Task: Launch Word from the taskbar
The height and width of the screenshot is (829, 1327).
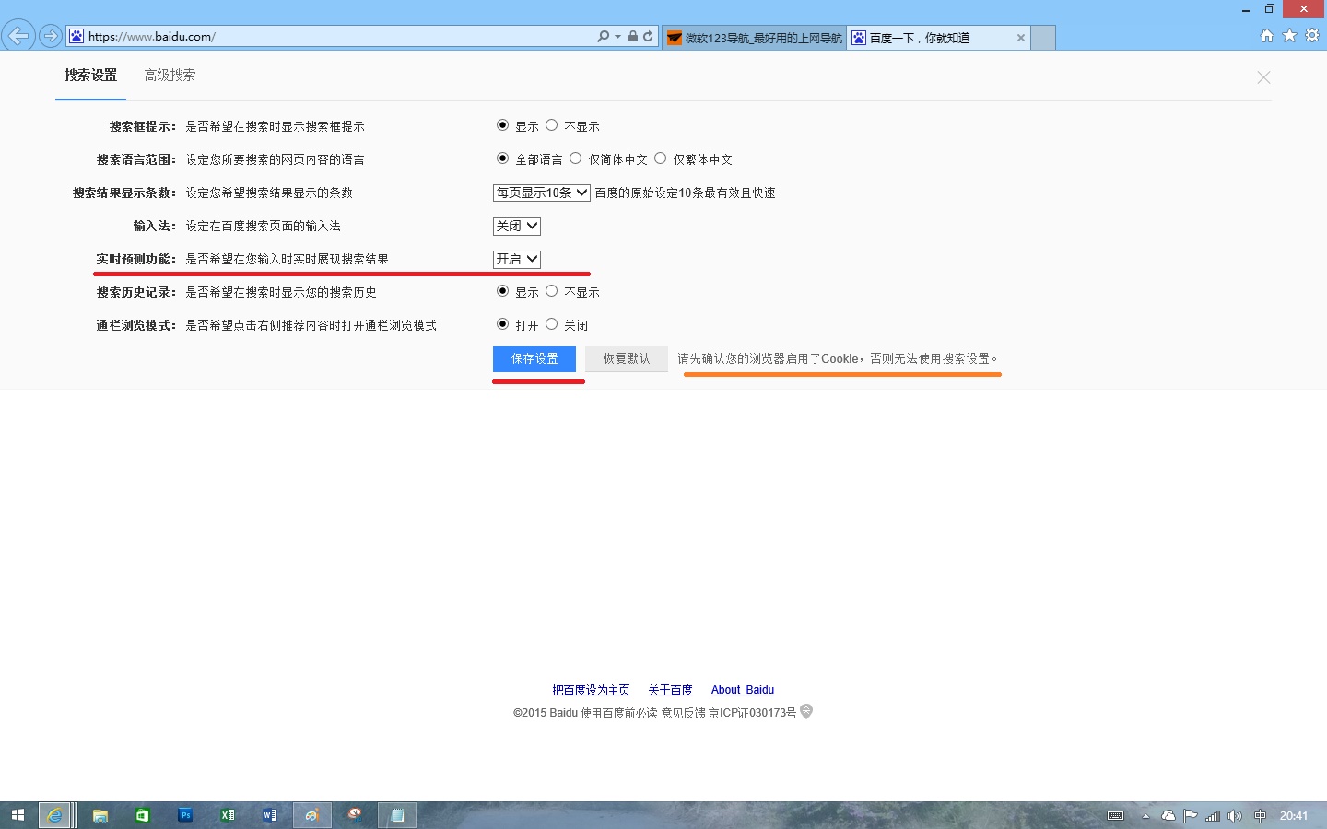Action: (x=270, y=815)
